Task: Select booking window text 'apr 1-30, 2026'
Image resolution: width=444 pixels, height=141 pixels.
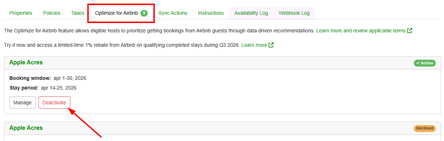Action: coord(70,78)
